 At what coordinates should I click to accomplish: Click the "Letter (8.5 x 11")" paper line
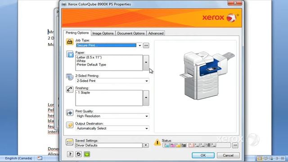tap(89, 57)
